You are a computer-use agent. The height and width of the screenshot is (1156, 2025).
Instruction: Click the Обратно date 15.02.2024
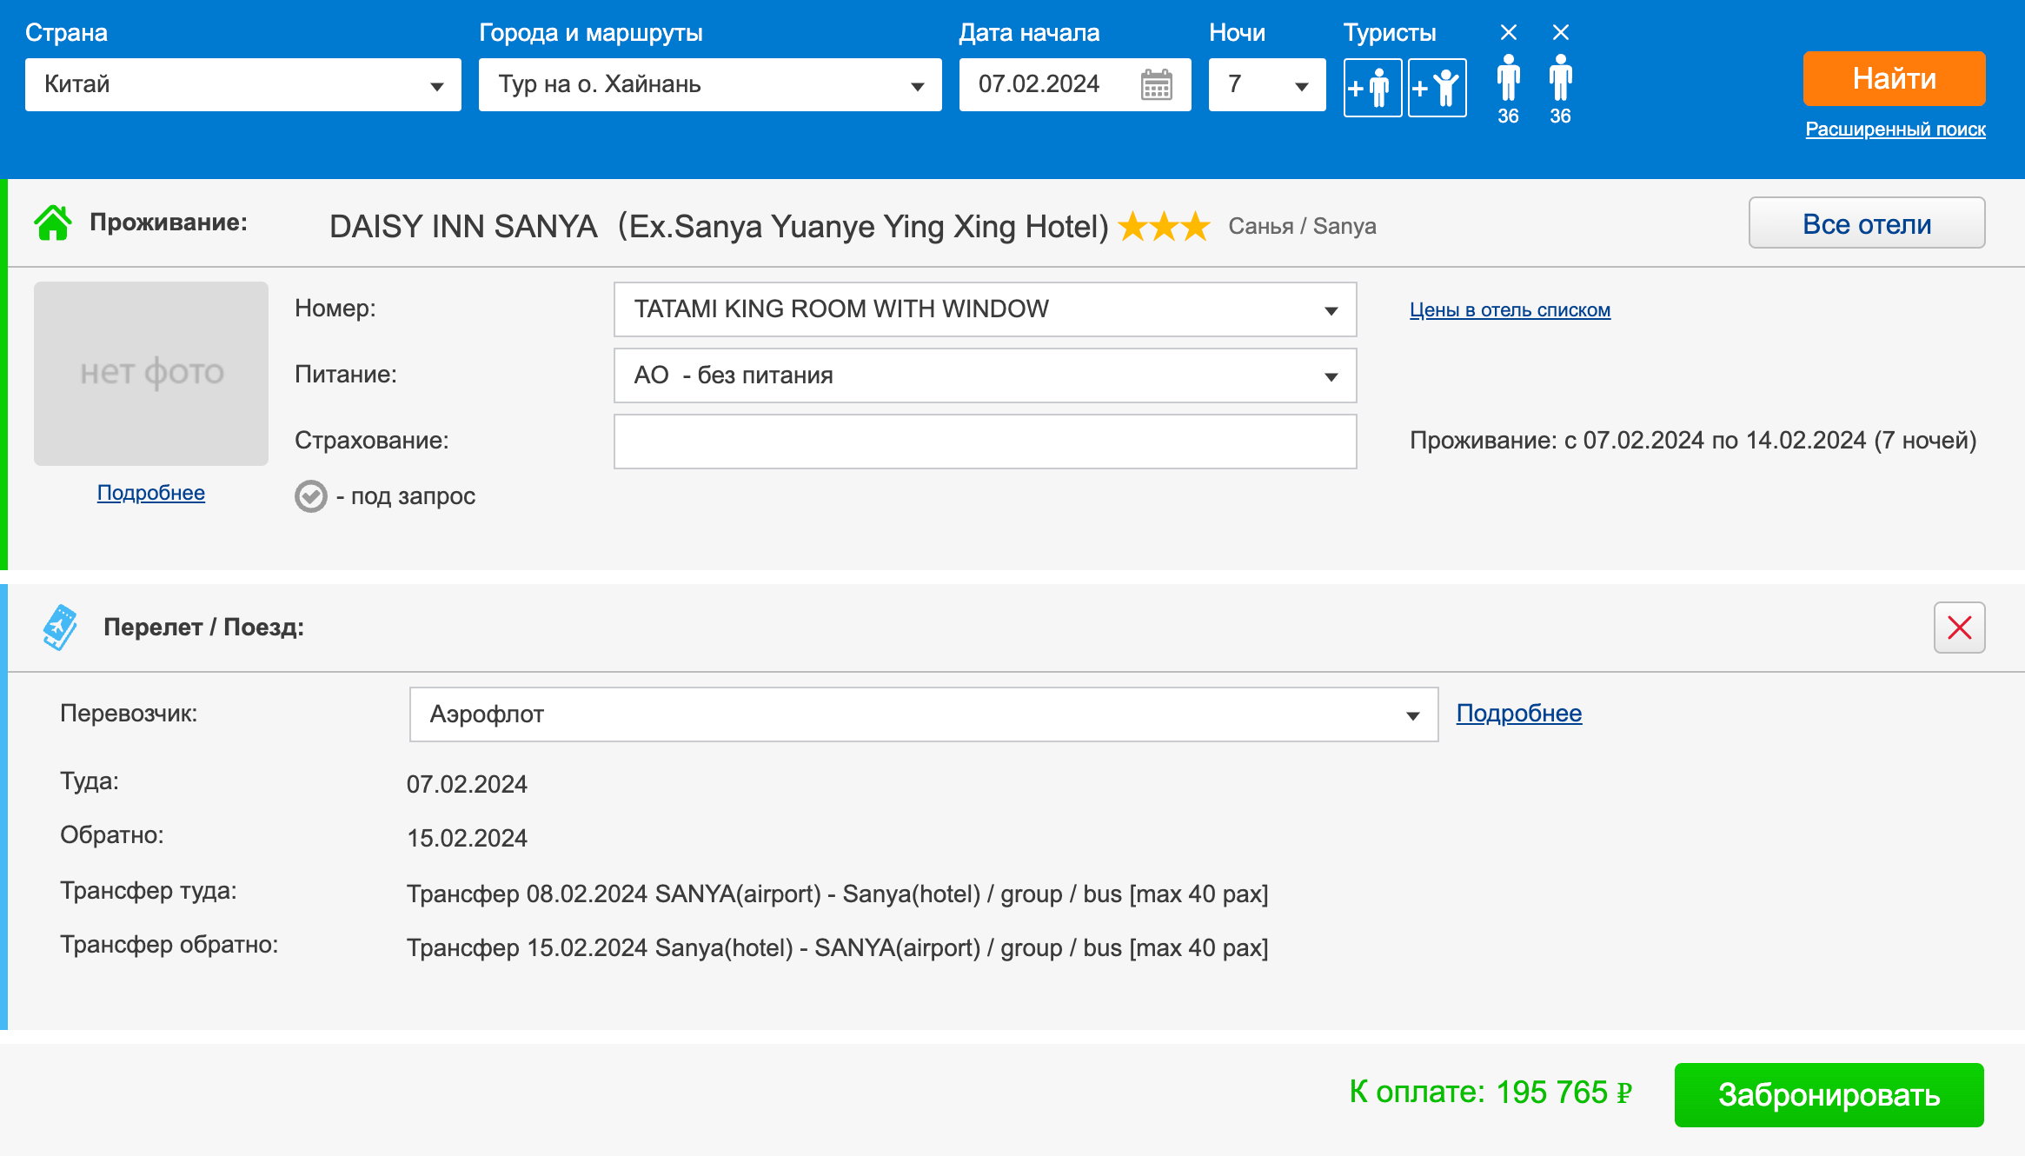tap(467, 838)
